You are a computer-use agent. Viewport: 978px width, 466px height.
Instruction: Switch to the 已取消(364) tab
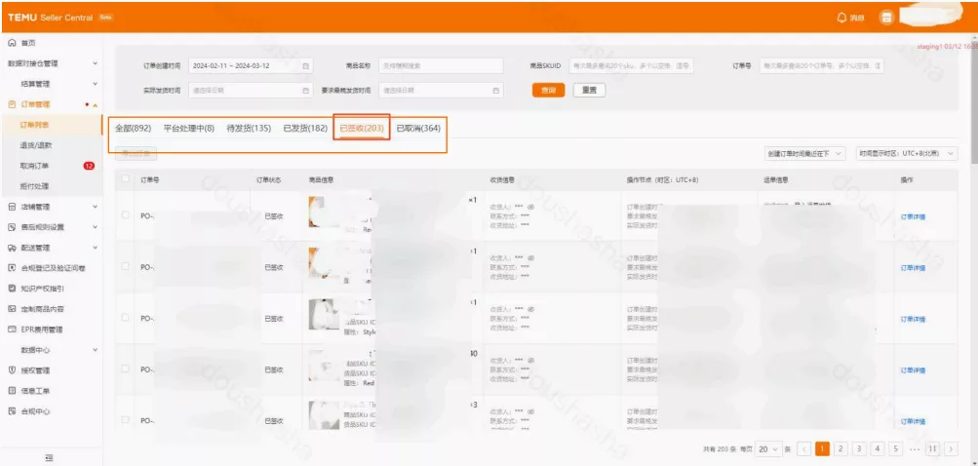click(x=418, y=129)
